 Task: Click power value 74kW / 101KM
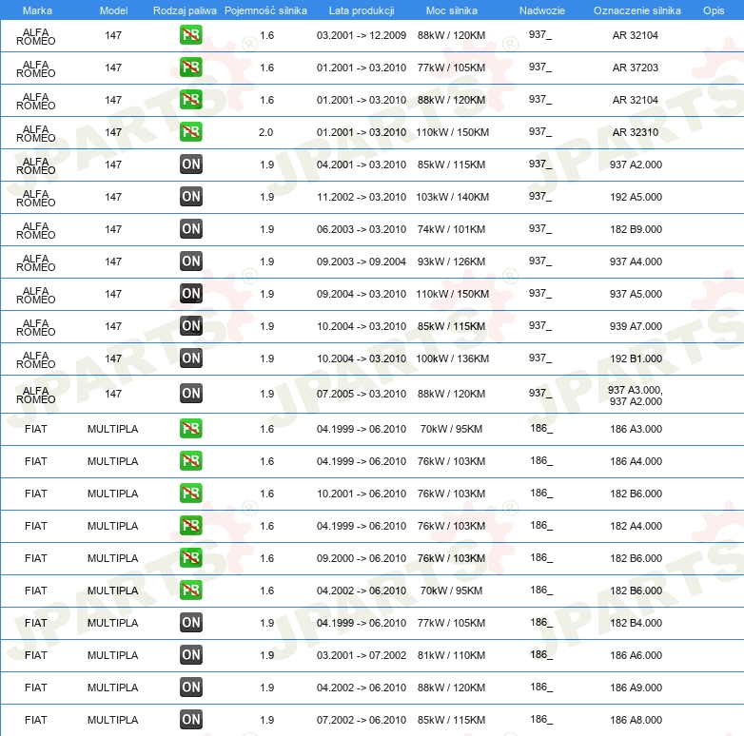click(x=451, y=229)
